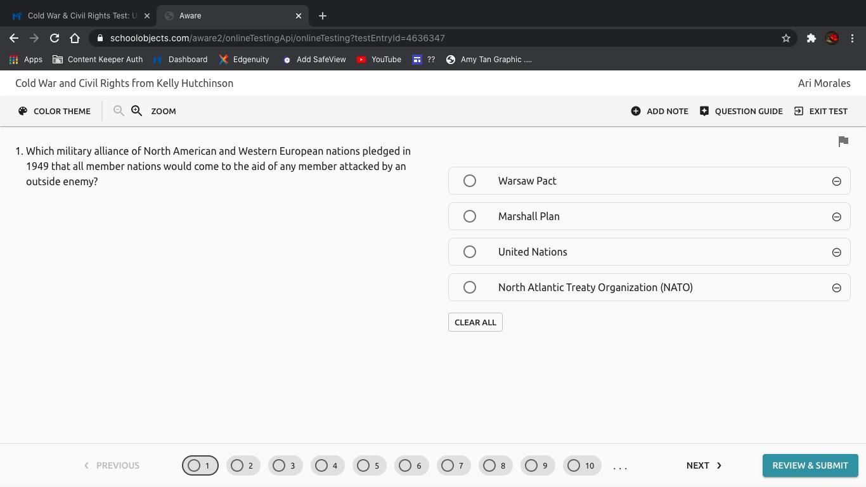Image resolution: width=866 pixels, height=487 pixels.
Task: Reload the page in the browser
Action: coord(55,38)
